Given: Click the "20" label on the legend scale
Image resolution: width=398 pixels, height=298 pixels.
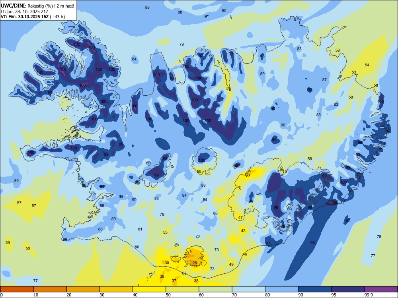Looking at the screenshot, I should click(x=69, y=295).
